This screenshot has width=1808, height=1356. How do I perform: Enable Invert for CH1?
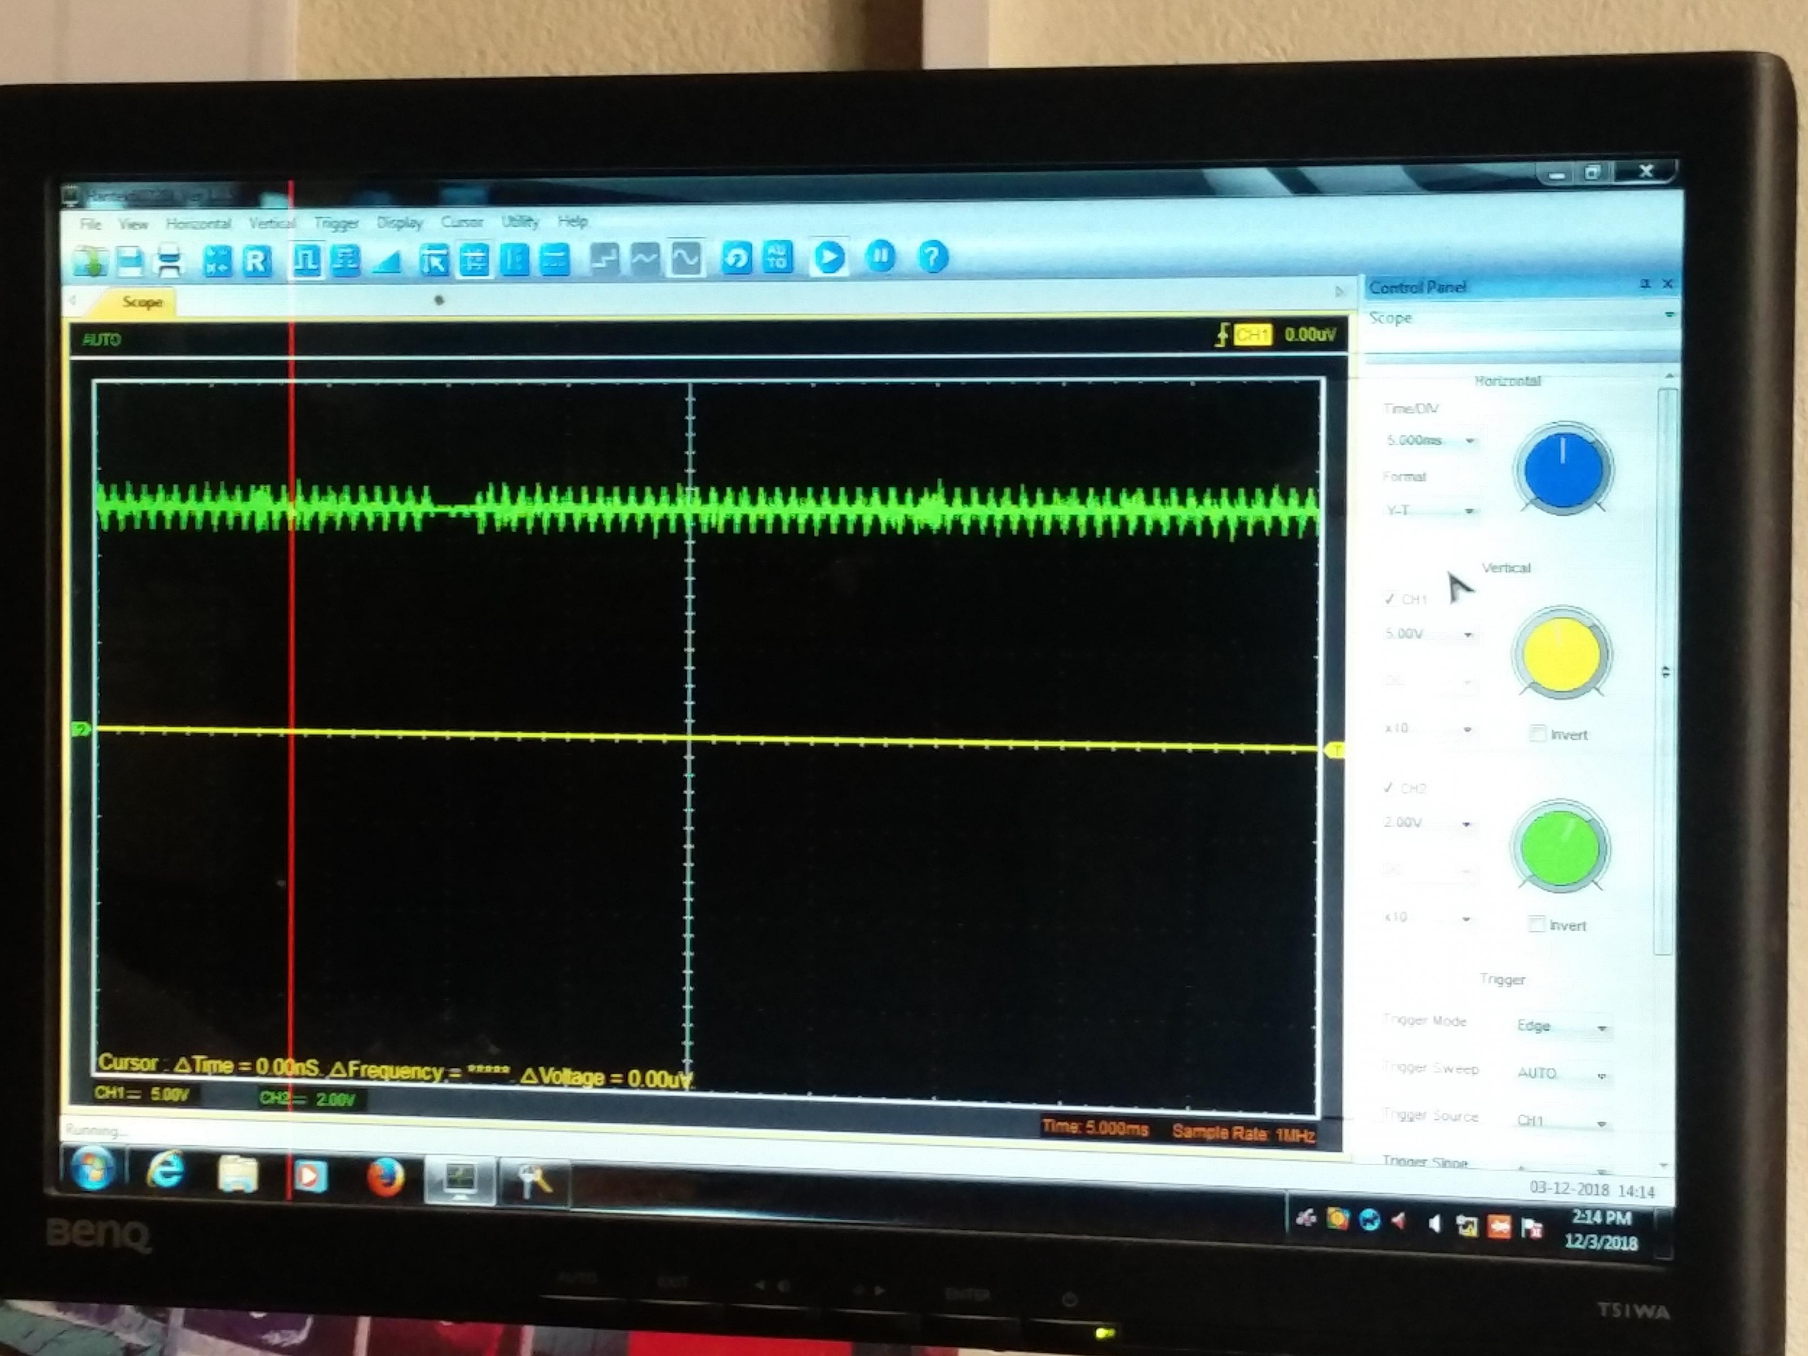click(1537, 734)
